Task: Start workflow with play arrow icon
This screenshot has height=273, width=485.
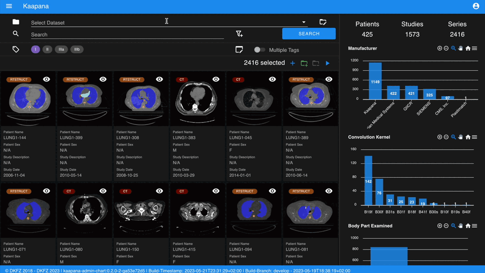Action: coord(327,63)
